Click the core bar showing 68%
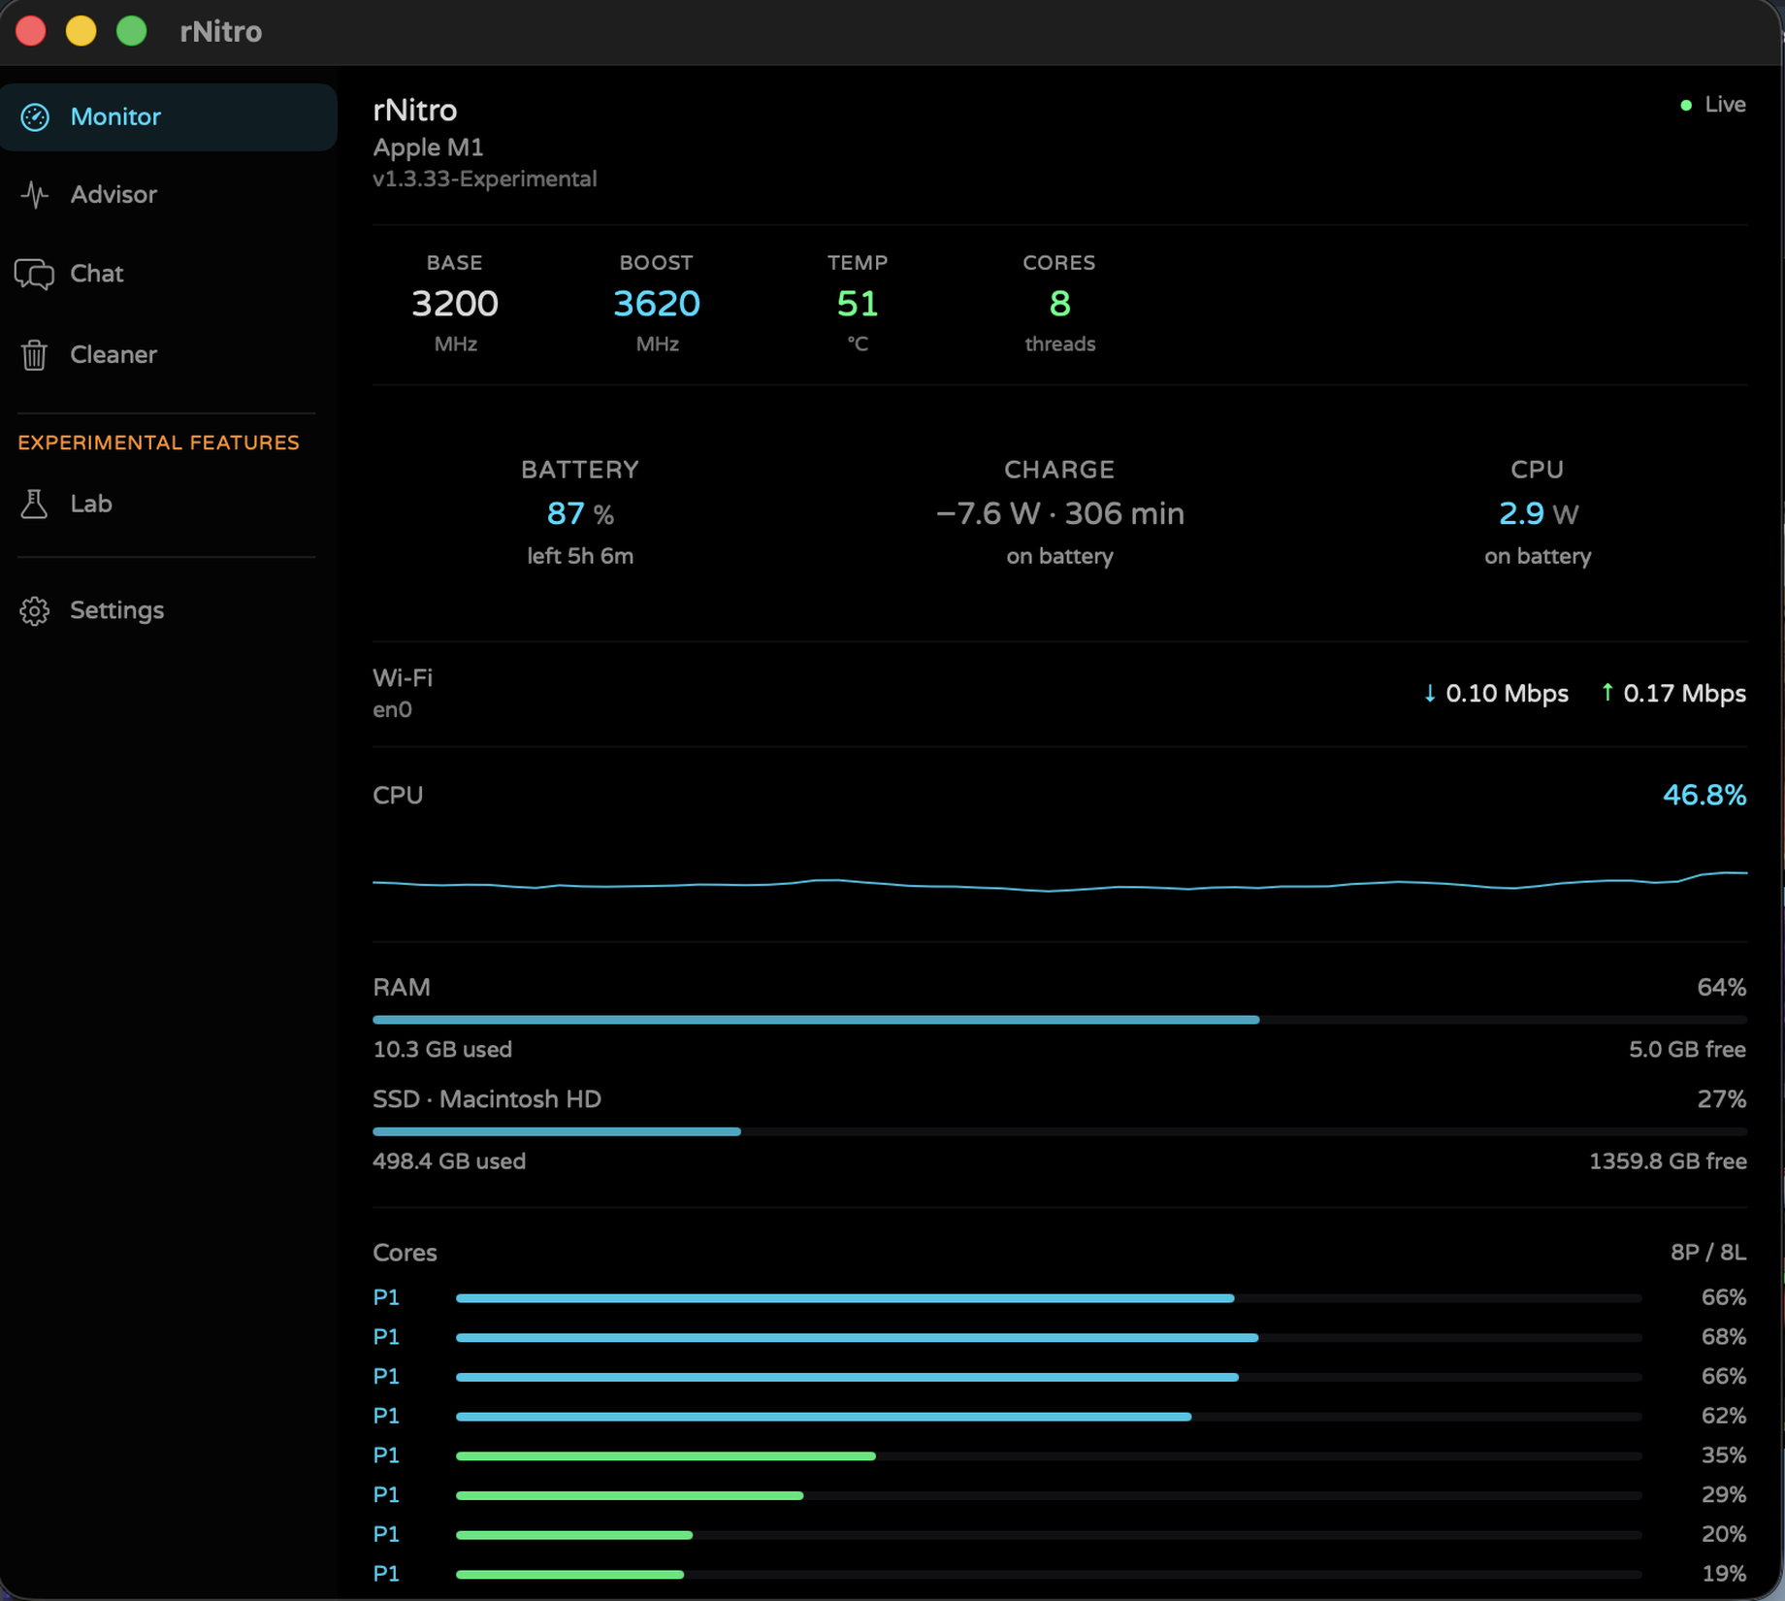Image resolution: width=1785 pixels, height=1601 pixels. 1049,1338
